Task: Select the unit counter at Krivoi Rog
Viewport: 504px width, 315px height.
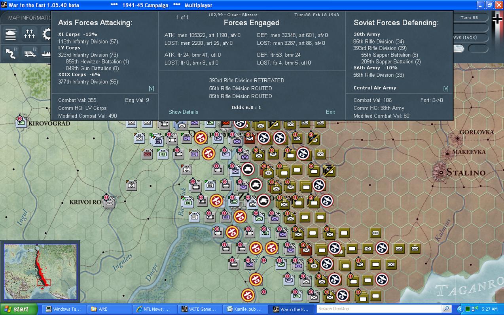Action: point(109,201)
